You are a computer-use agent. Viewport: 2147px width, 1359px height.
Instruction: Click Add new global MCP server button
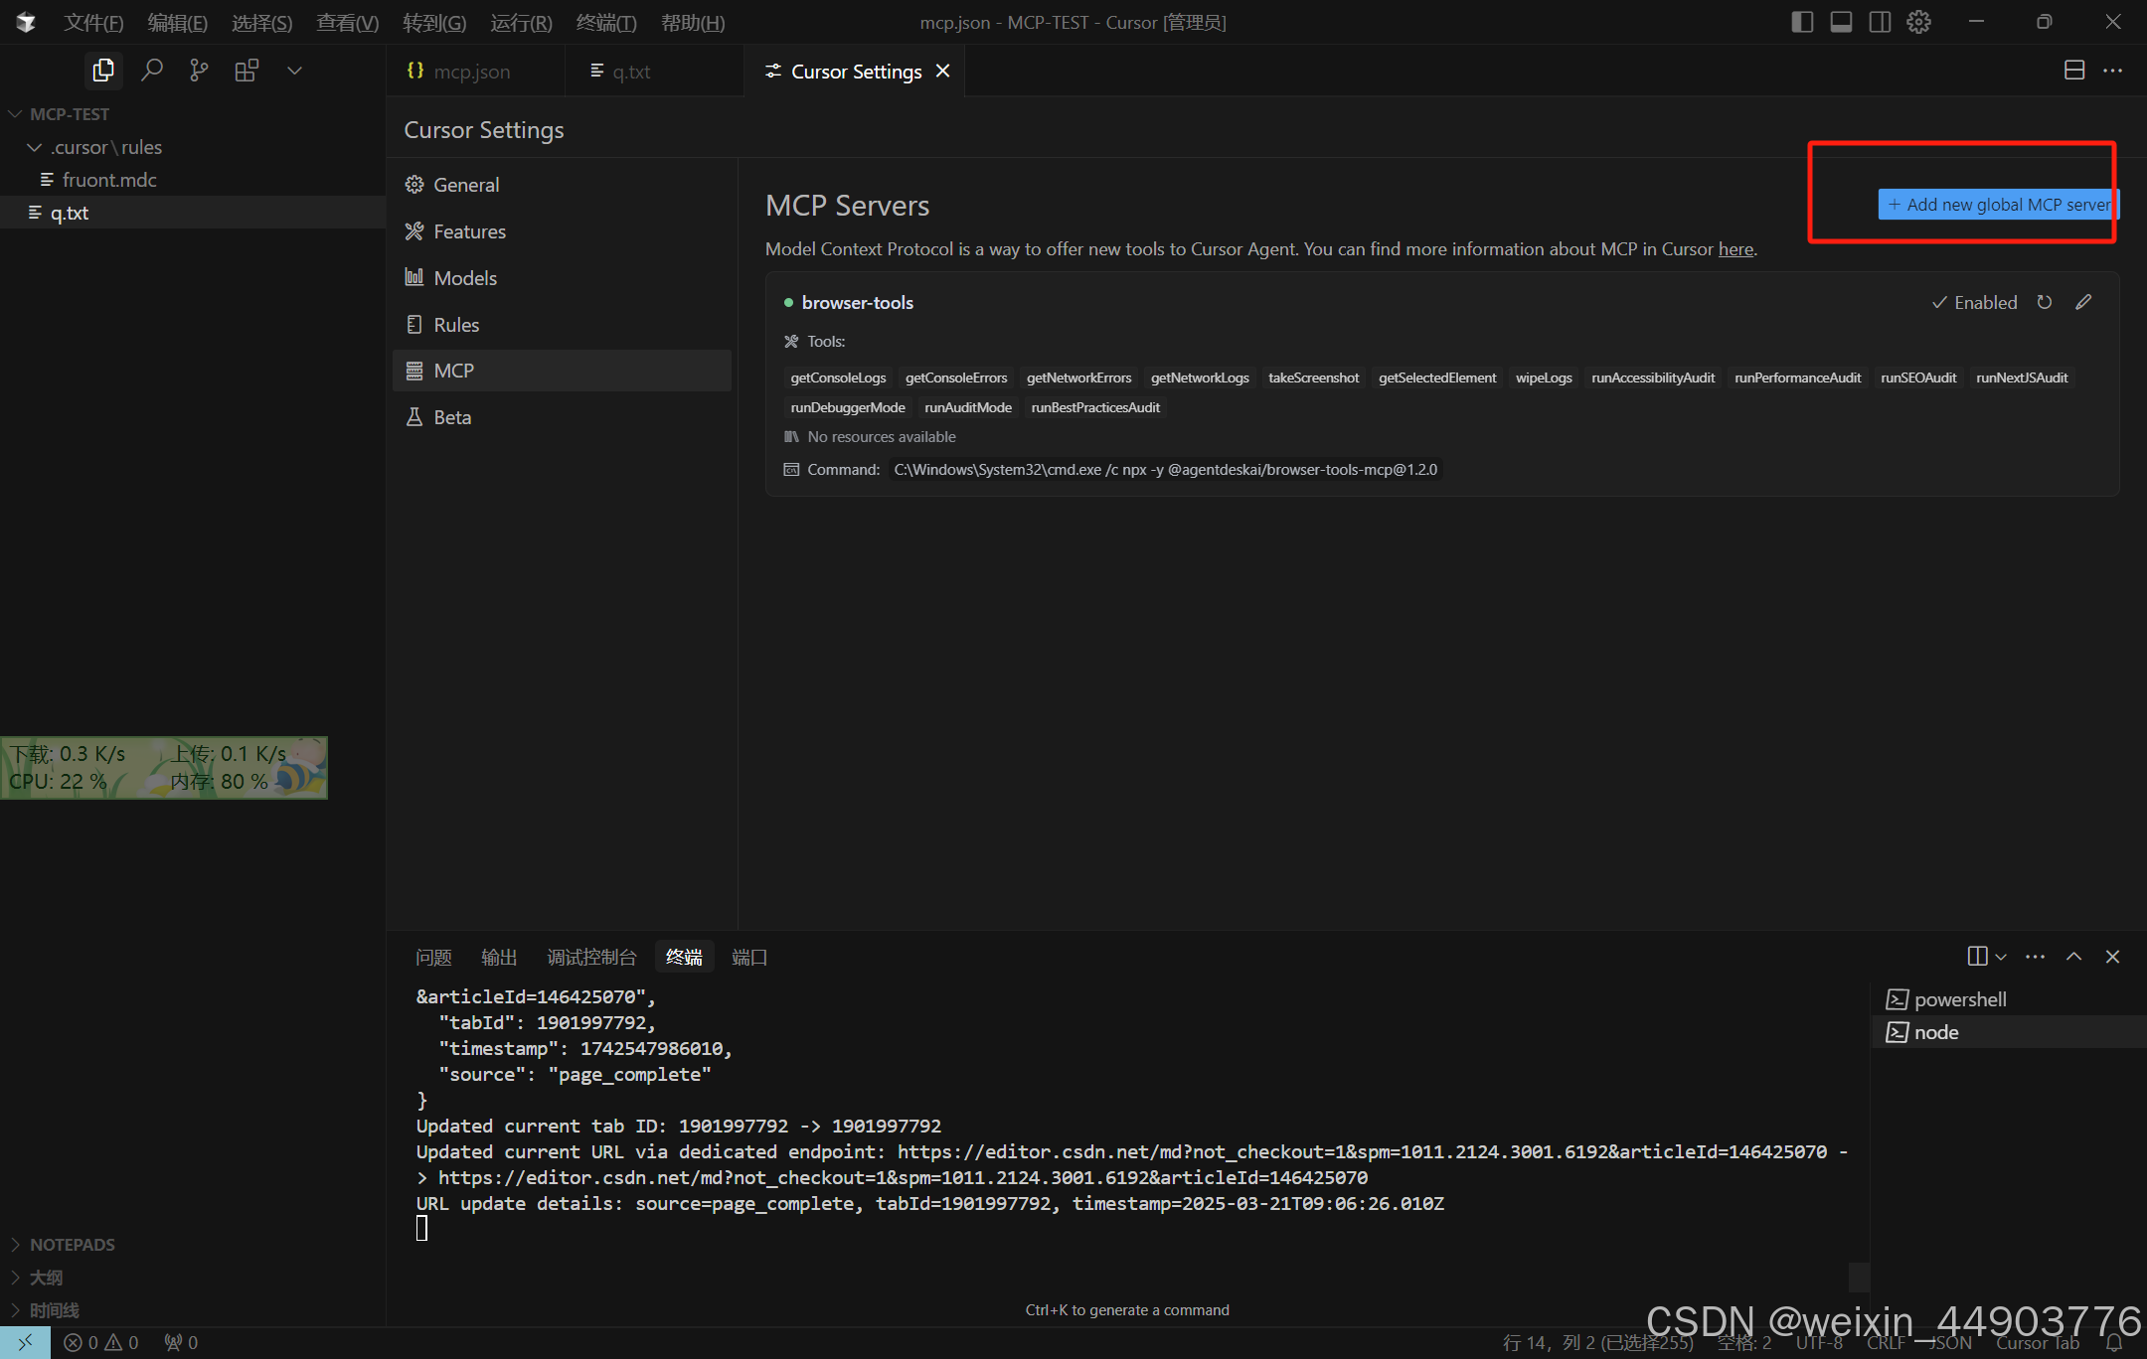point(1997,205)
